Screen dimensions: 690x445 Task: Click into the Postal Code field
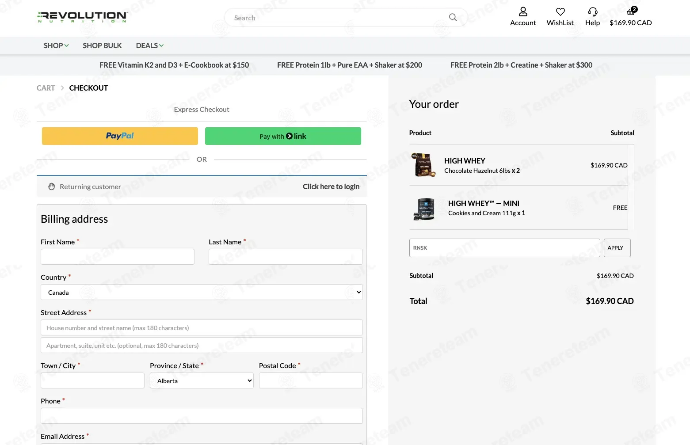click(x=311, y=380)
